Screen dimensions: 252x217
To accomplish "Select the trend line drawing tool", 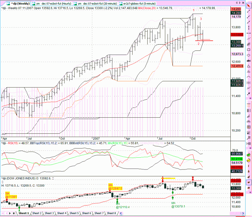I will (249, 11).
